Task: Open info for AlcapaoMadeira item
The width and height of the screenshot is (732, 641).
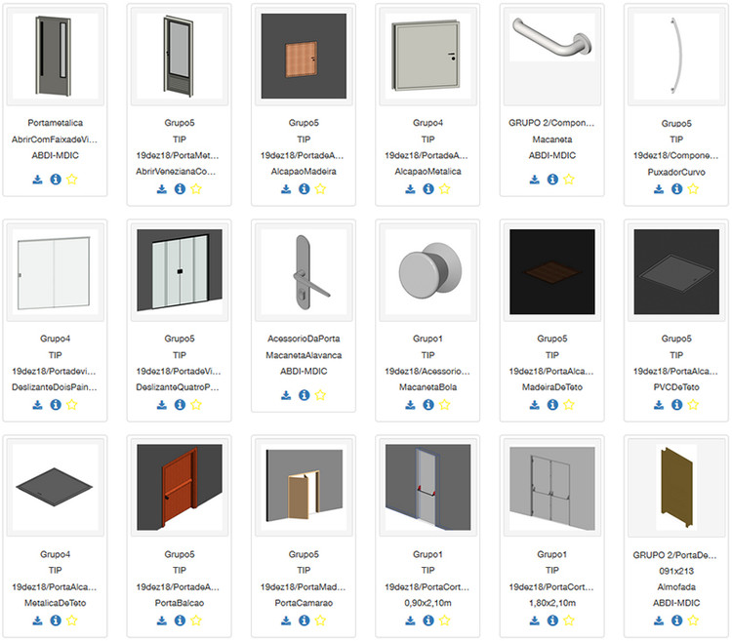Action: click(304, 189)
